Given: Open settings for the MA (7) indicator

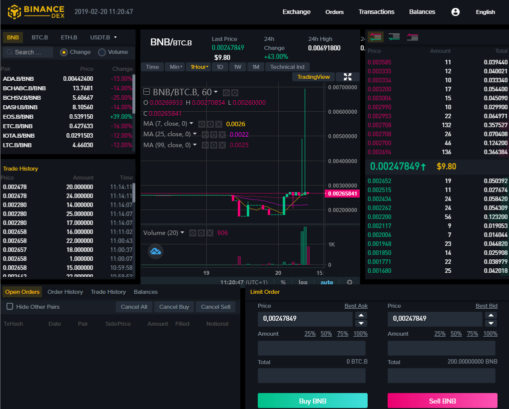Looking at the screenshot, I should click(211, 124).
